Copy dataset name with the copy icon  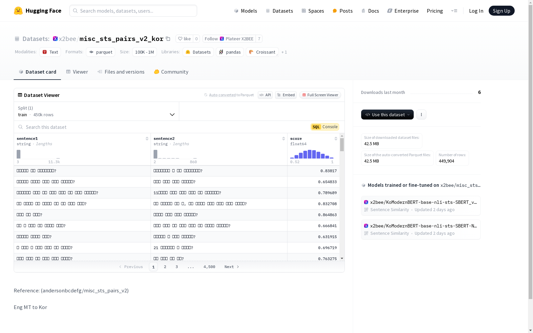point(168,39)
